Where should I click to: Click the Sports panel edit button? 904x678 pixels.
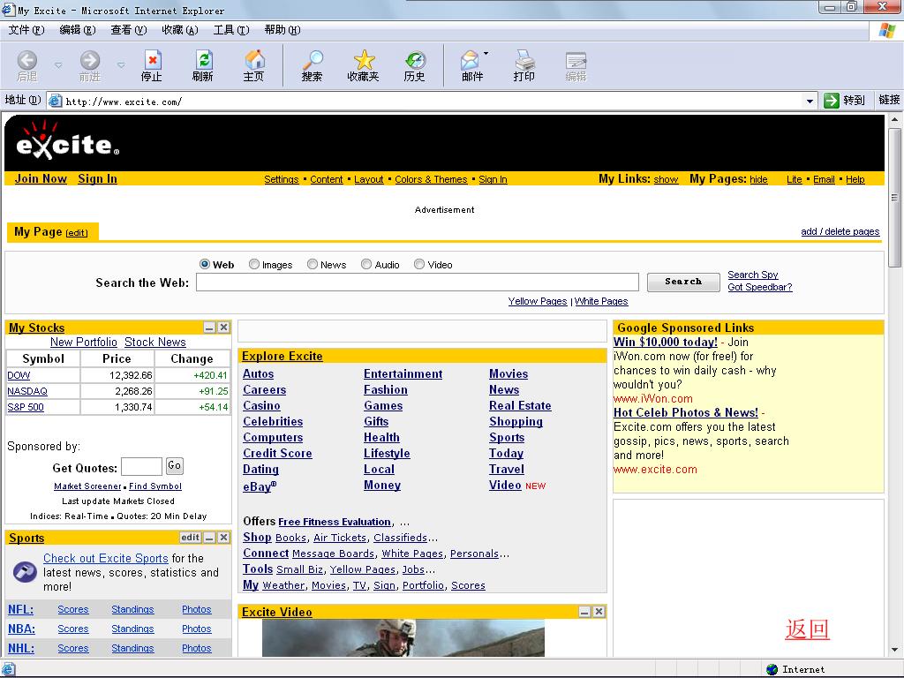(x=191, y=538)
